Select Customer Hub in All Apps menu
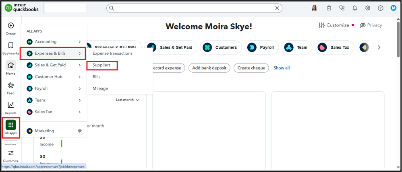Image resolution: width=402 pixels, height=172 pixels. 53,77
